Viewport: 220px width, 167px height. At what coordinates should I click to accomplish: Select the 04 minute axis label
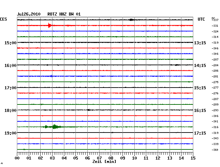[x=64, y=158]
